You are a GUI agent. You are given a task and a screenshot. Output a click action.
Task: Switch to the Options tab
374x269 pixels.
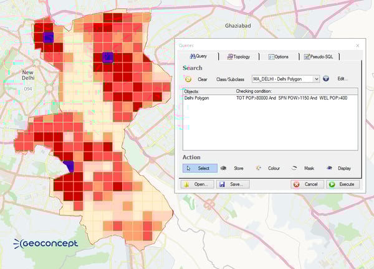click(x=279, y=57)
